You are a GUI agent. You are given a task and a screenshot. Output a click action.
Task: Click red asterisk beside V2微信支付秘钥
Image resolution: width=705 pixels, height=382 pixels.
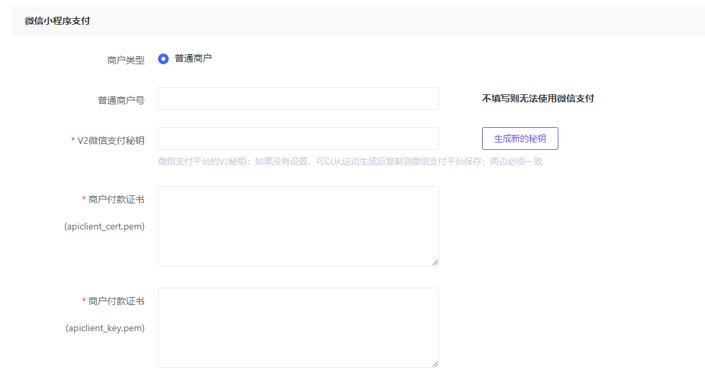[73, 140]
